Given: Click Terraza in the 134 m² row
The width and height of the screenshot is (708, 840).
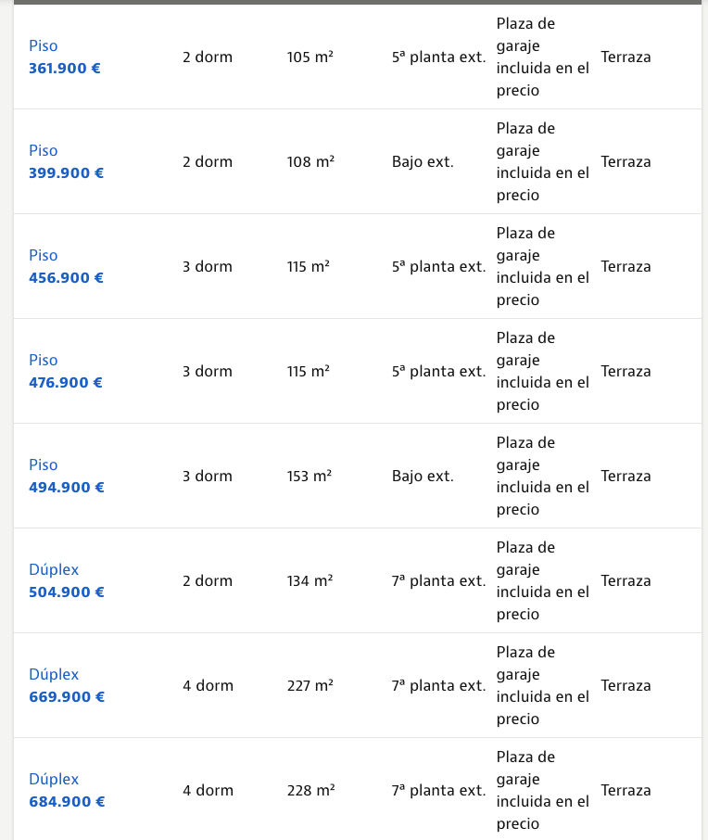Looking at the screenshot, I should point(626,581).
